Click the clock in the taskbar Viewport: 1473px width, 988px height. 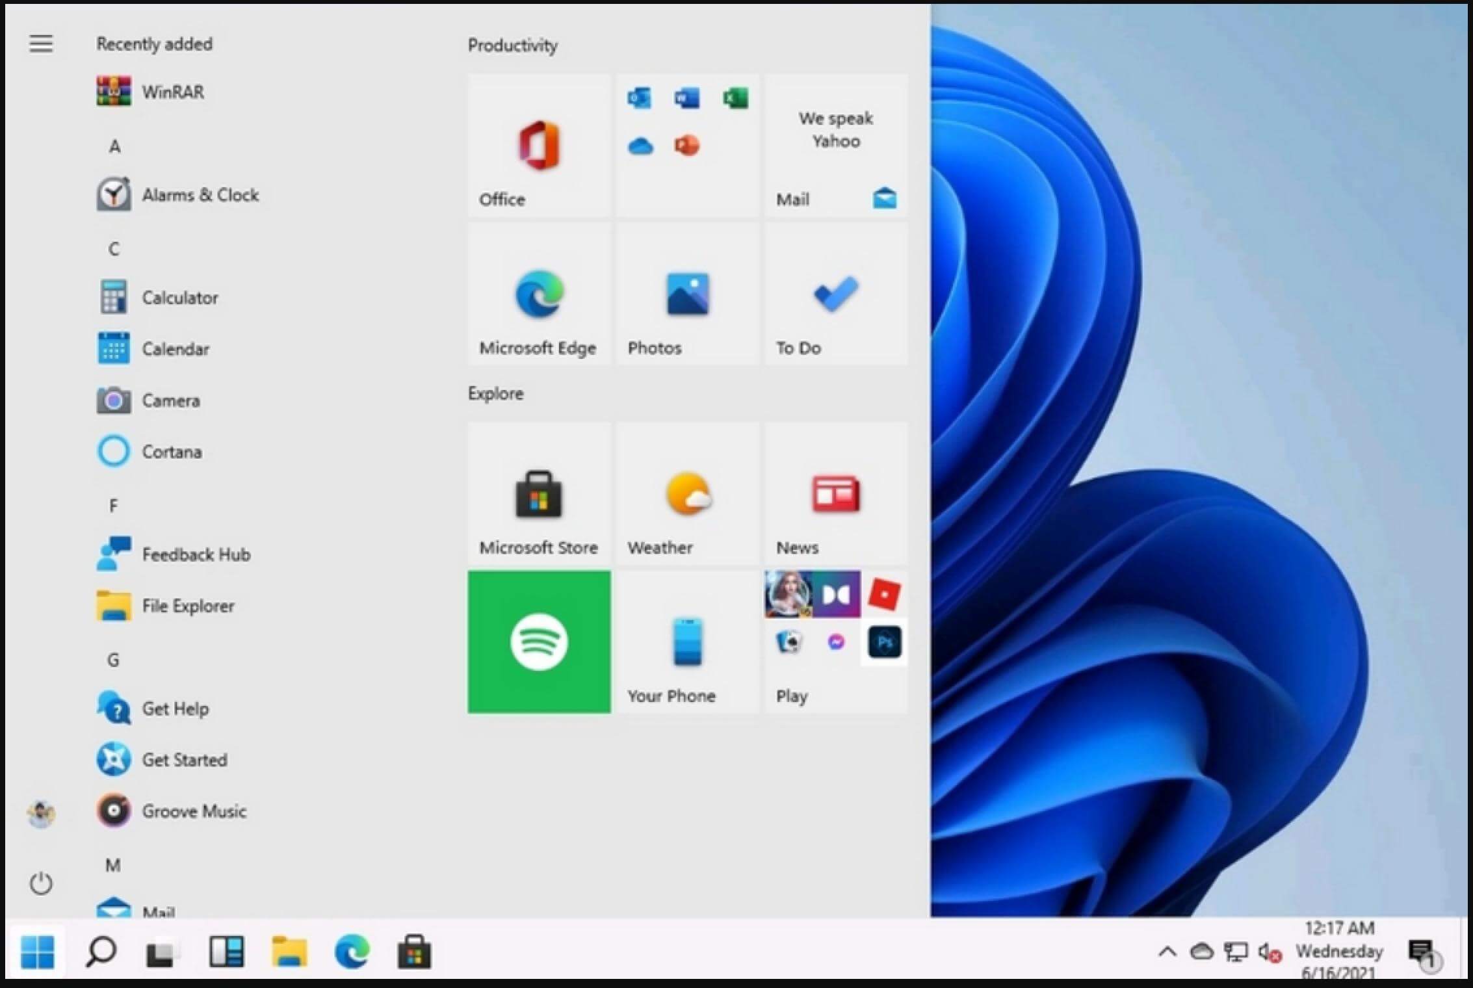coord(1338,952)
